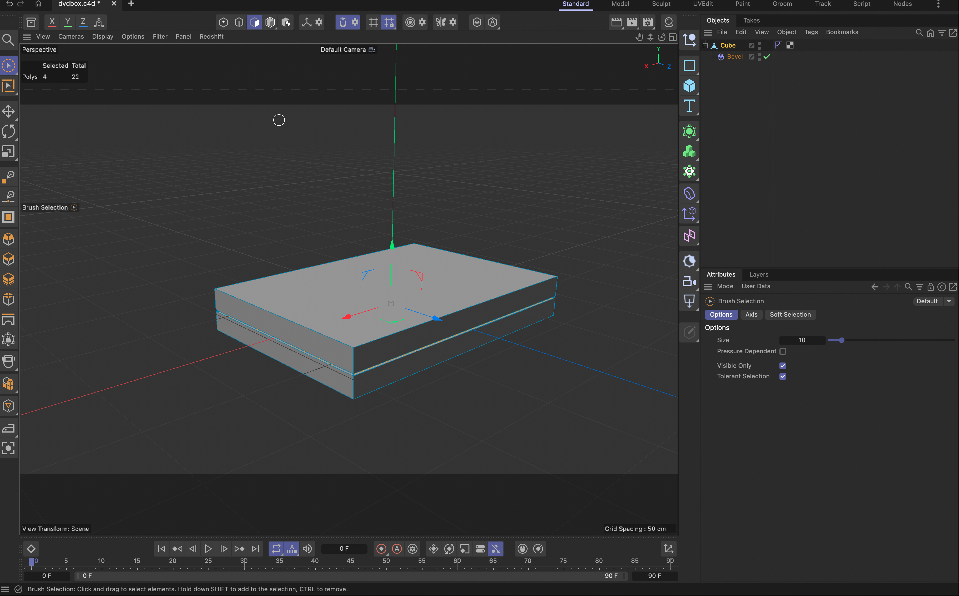The image size is (959, 596).
Task: Open the Soft Selection tab
Action: 790,315
